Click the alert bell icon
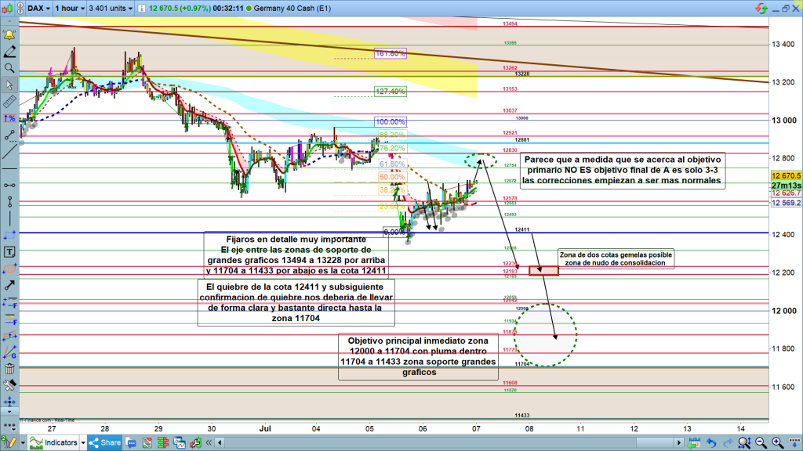Image resolution: width=803 pixels, height=451 pixels. (10, 36)
